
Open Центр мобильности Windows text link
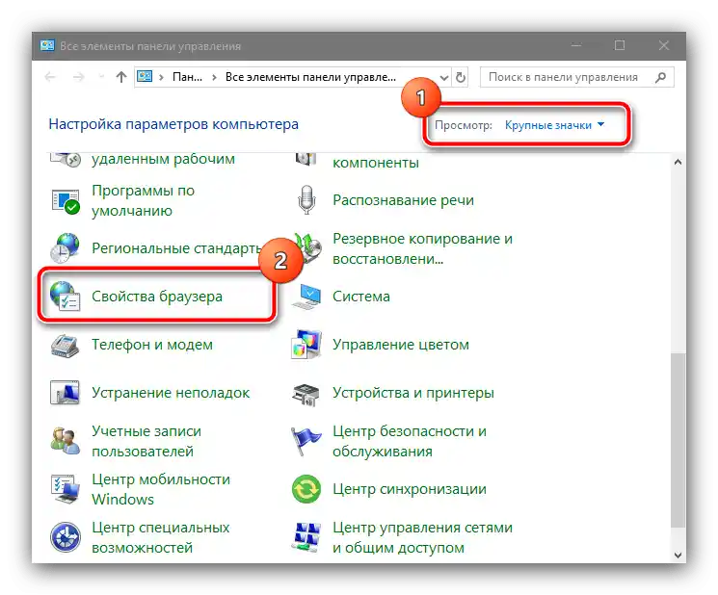pos(161,489)
